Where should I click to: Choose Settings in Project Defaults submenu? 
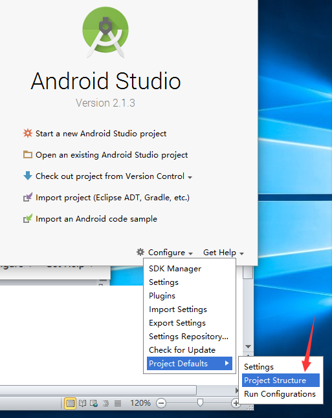coord(281,367)
